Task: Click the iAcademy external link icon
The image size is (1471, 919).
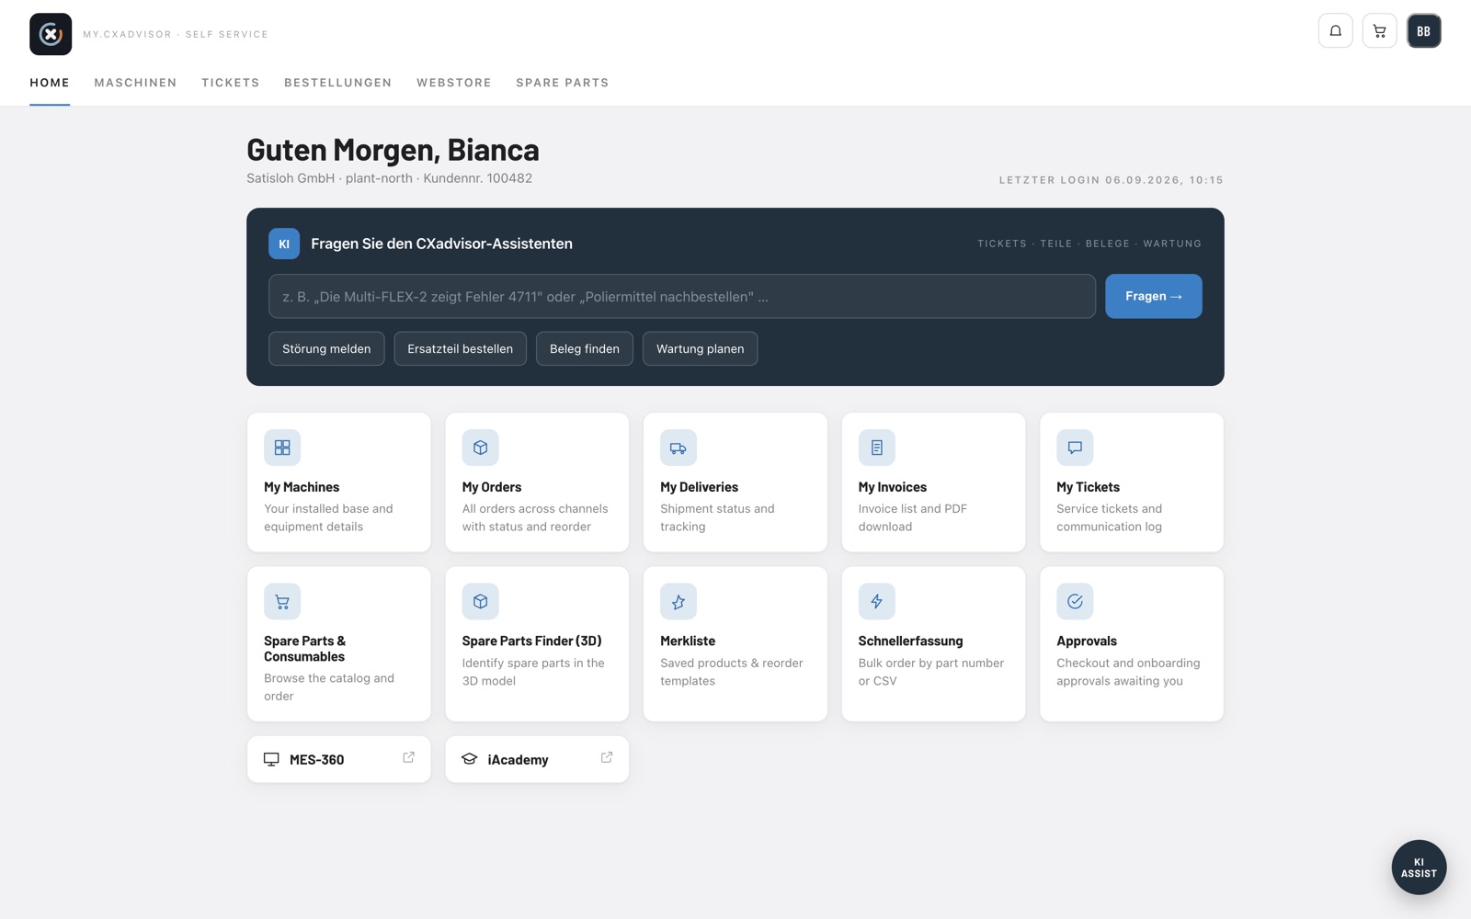Action: 607,757
